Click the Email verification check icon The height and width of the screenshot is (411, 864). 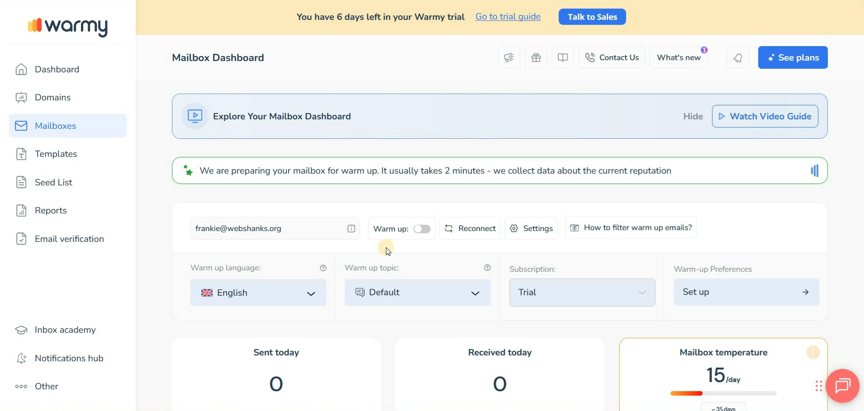pos(21,239)
